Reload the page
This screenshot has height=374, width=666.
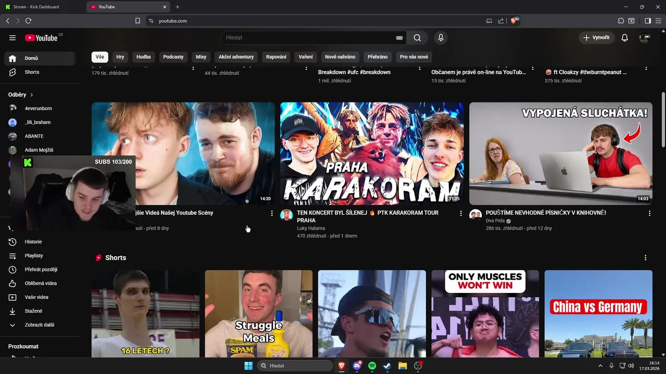(28, 21)
